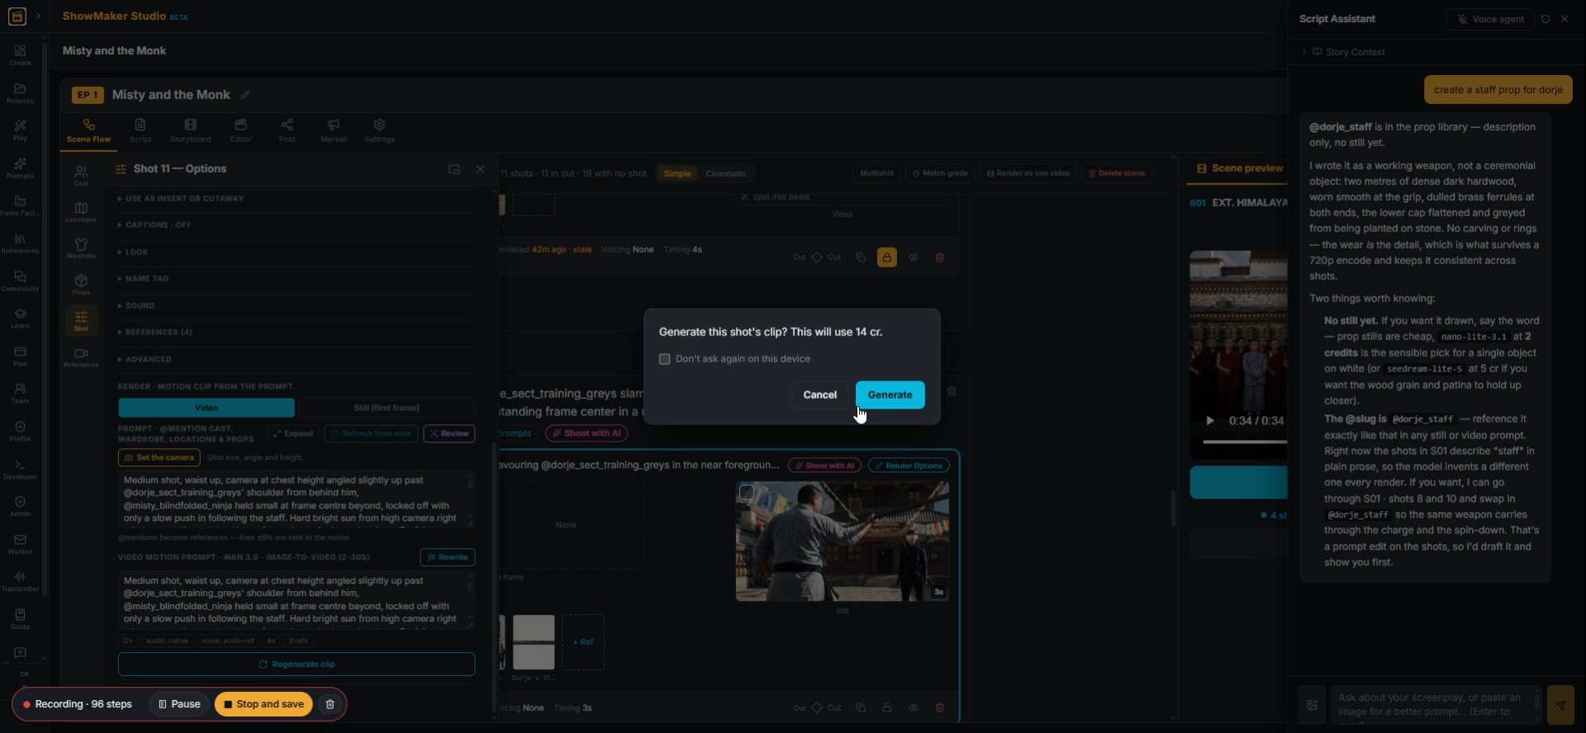Expand the ADVANCED section
Screen dimensions: 1586x733
[x=145, y=359]
